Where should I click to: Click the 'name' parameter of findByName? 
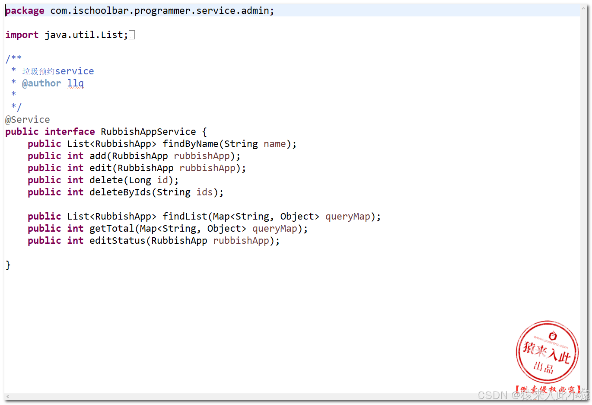click(275, 144)
